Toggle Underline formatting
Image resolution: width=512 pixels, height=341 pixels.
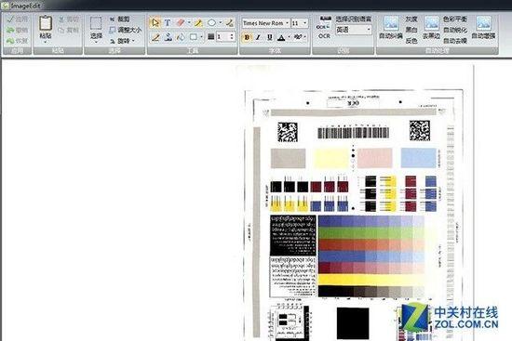pos(270,37)
